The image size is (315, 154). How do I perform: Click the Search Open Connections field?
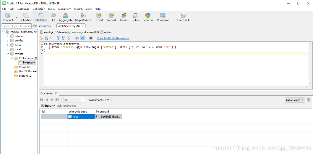click(17, 26)
